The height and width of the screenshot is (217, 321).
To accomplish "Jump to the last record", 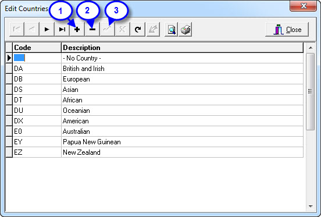I will point(62,30).
